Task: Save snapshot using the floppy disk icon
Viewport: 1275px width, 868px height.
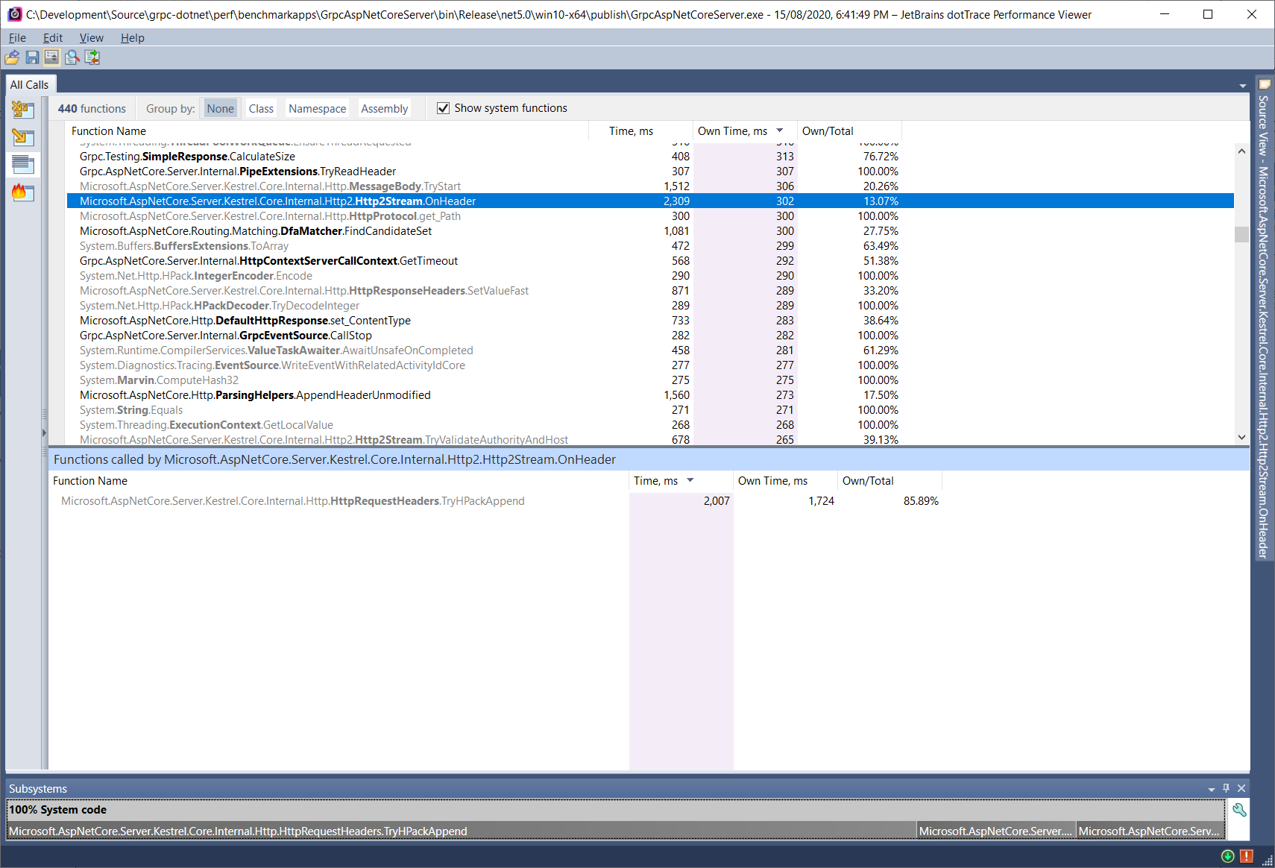Action: tap(32, 57)
